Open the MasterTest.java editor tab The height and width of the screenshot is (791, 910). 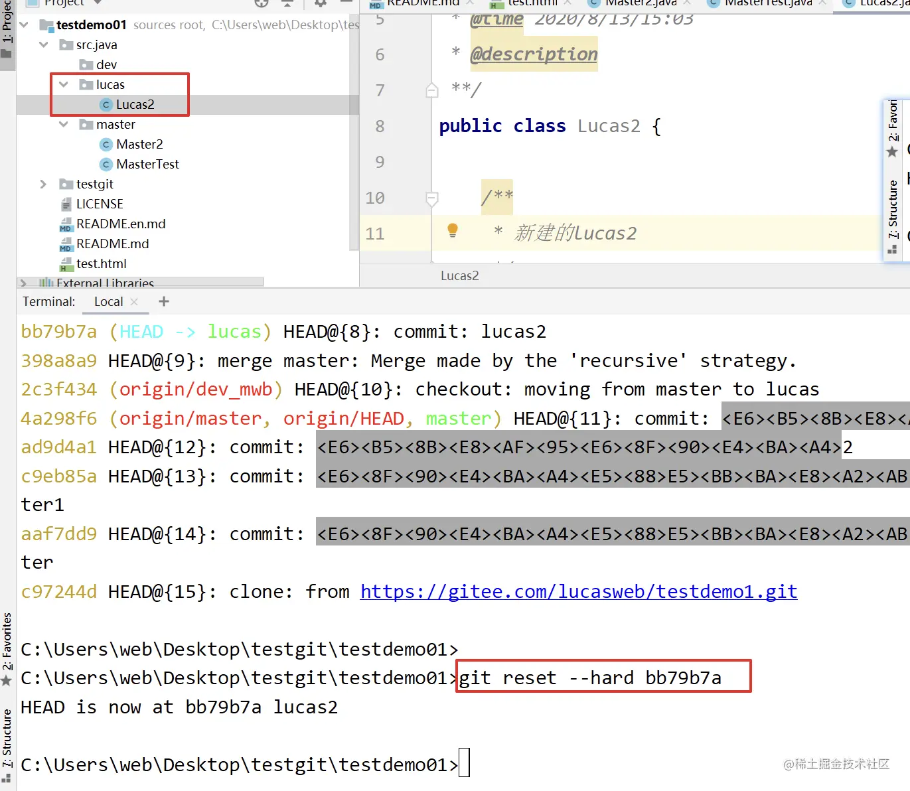[769, 3]
